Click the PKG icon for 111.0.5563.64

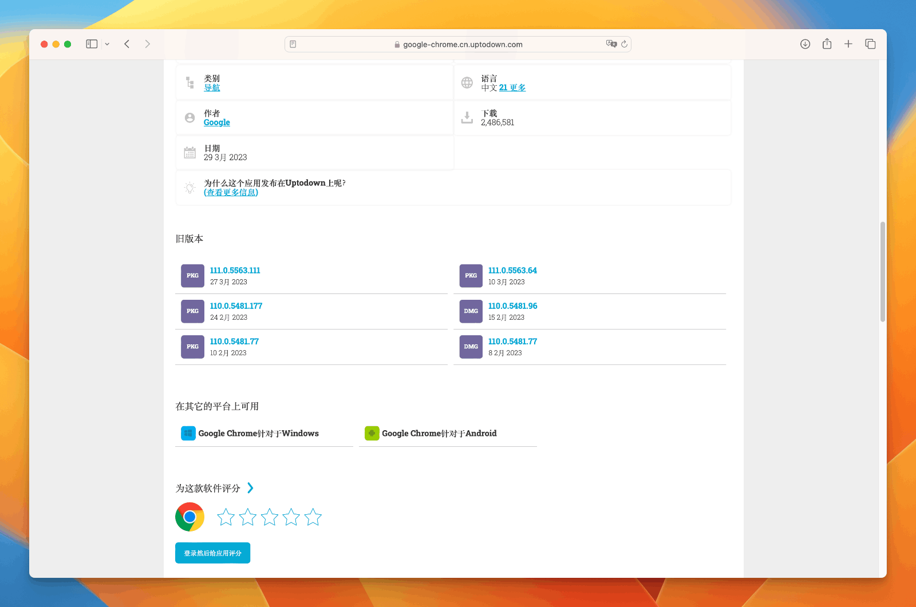point(471,276)
